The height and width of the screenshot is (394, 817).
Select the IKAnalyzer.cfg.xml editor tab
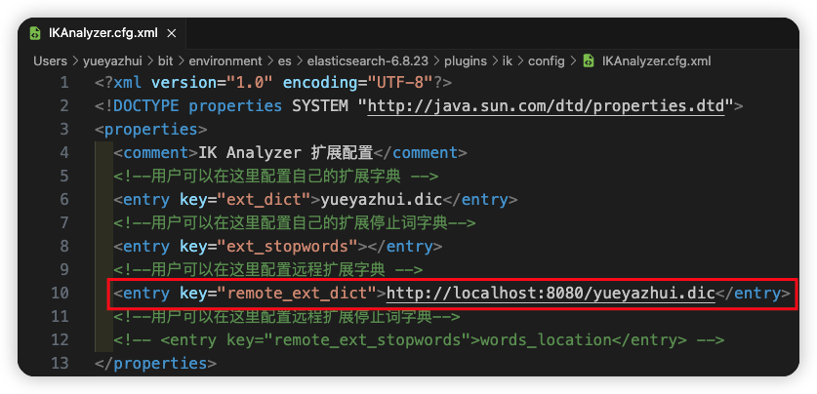(x=103, y=33)
